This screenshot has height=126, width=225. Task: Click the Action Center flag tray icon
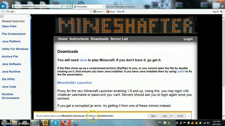(x=185, y=123)
